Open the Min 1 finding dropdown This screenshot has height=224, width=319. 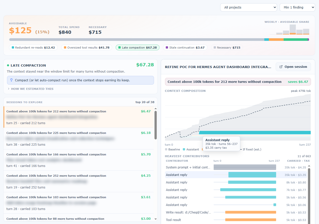(297, 7)
